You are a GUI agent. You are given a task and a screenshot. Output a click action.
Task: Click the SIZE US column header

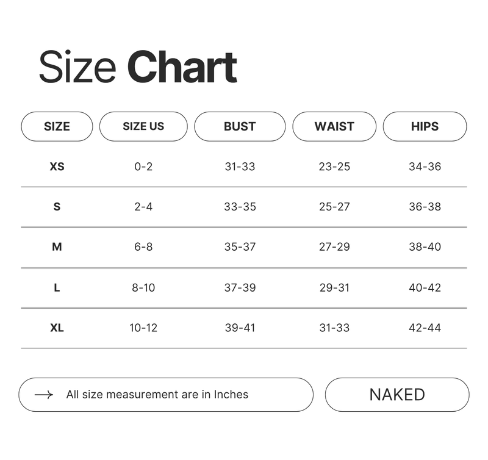click(x=143, y=126)
